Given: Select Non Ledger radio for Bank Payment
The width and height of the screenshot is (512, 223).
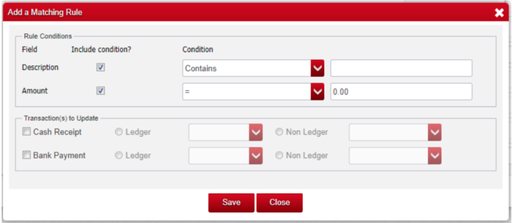Looking at the screenshot, I should [279, 155].
